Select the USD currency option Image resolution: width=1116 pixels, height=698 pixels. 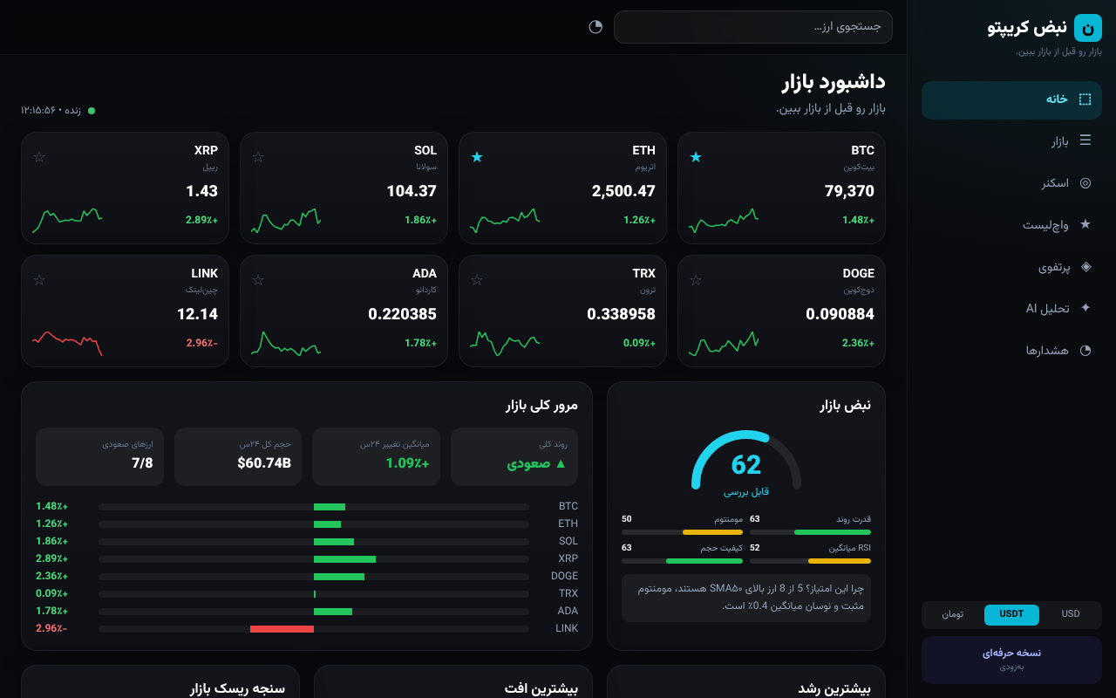pyautogui.click(x=1071, y=614)
